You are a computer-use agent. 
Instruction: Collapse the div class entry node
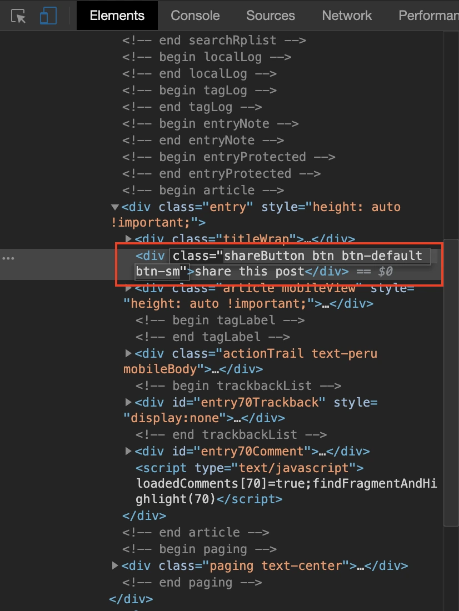coord(115,207)
